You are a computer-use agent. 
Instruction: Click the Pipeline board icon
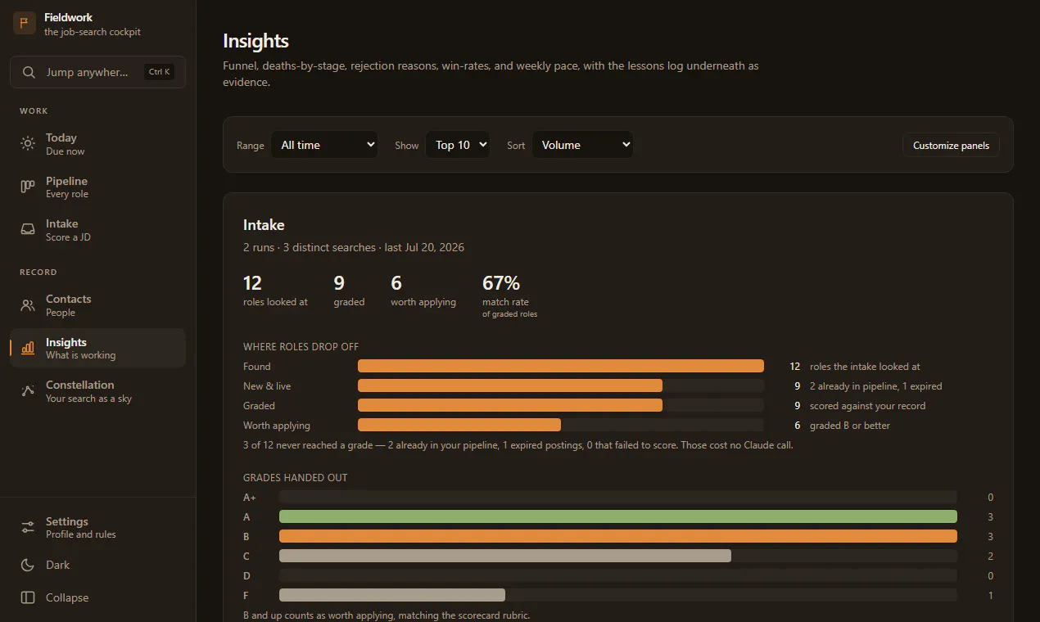(x=28, y=187)
